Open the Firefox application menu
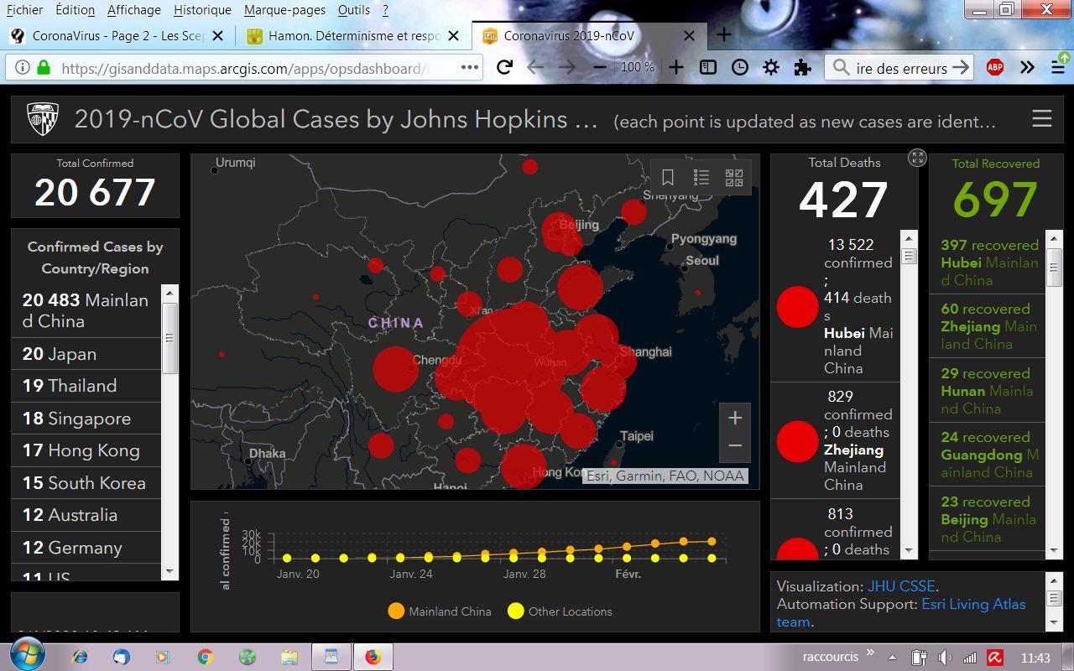 coord(1058,68)
